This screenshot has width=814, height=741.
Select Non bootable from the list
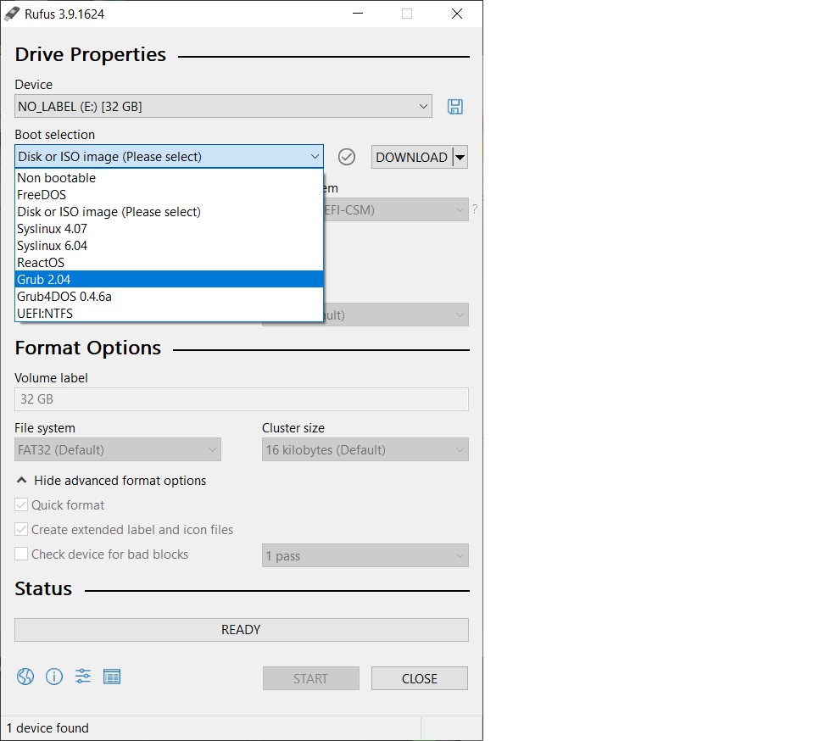169,177
